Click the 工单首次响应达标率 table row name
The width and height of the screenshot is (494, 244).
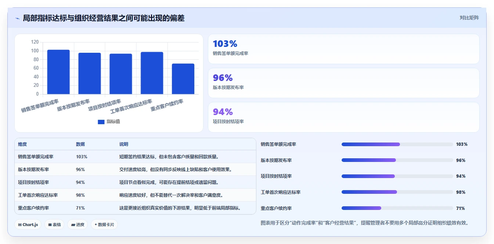38,195
